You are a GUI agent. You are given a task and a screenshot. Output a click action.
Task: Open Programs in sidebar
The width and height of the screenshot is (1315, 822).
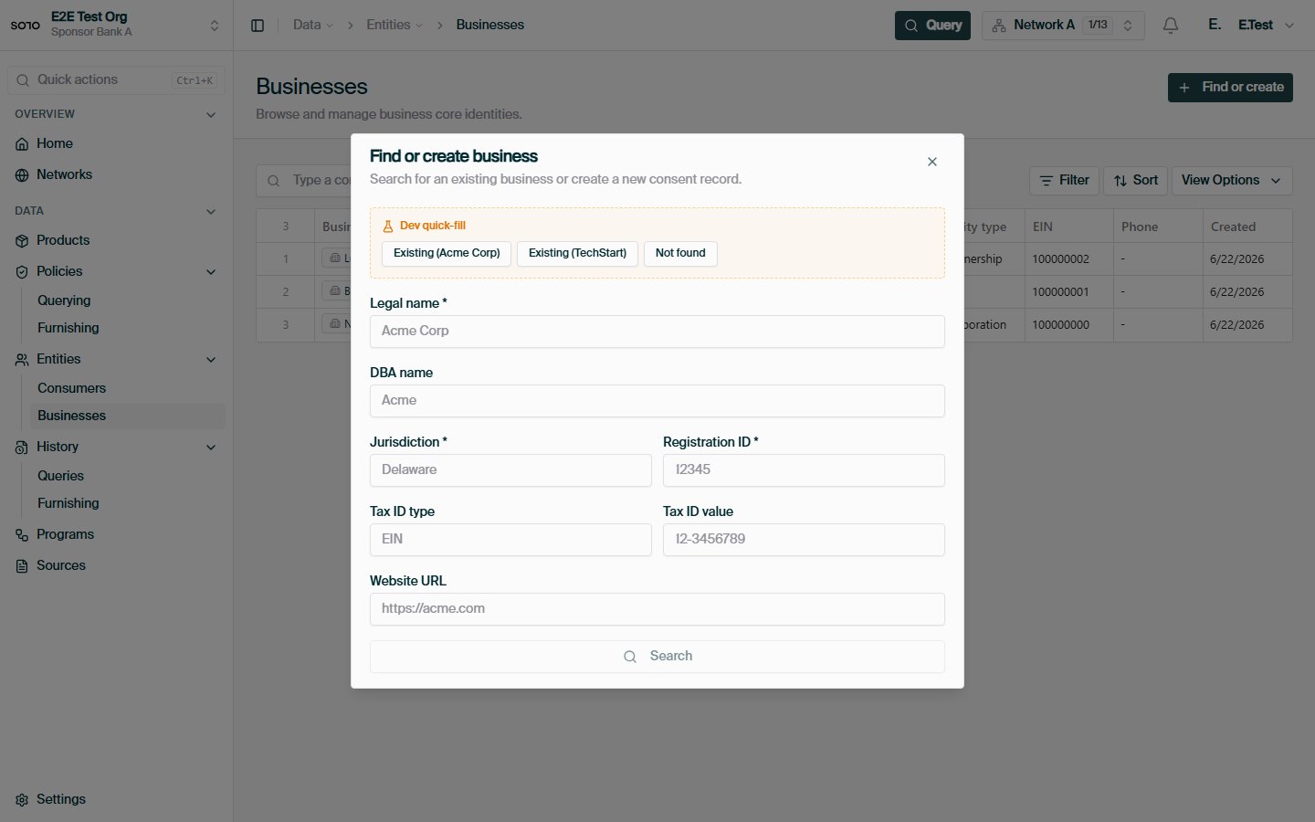click(116, 534)
